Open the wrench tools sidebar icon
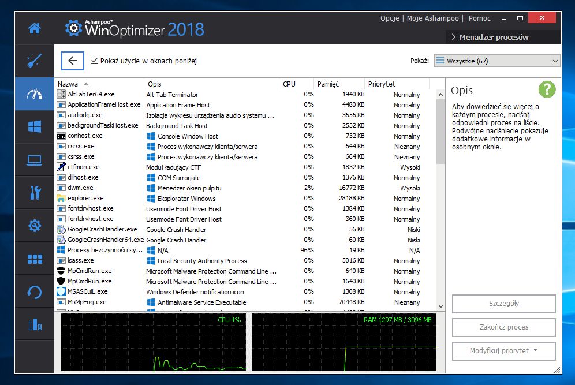This screenshot has width=575, height=385. tap(35, 193)
